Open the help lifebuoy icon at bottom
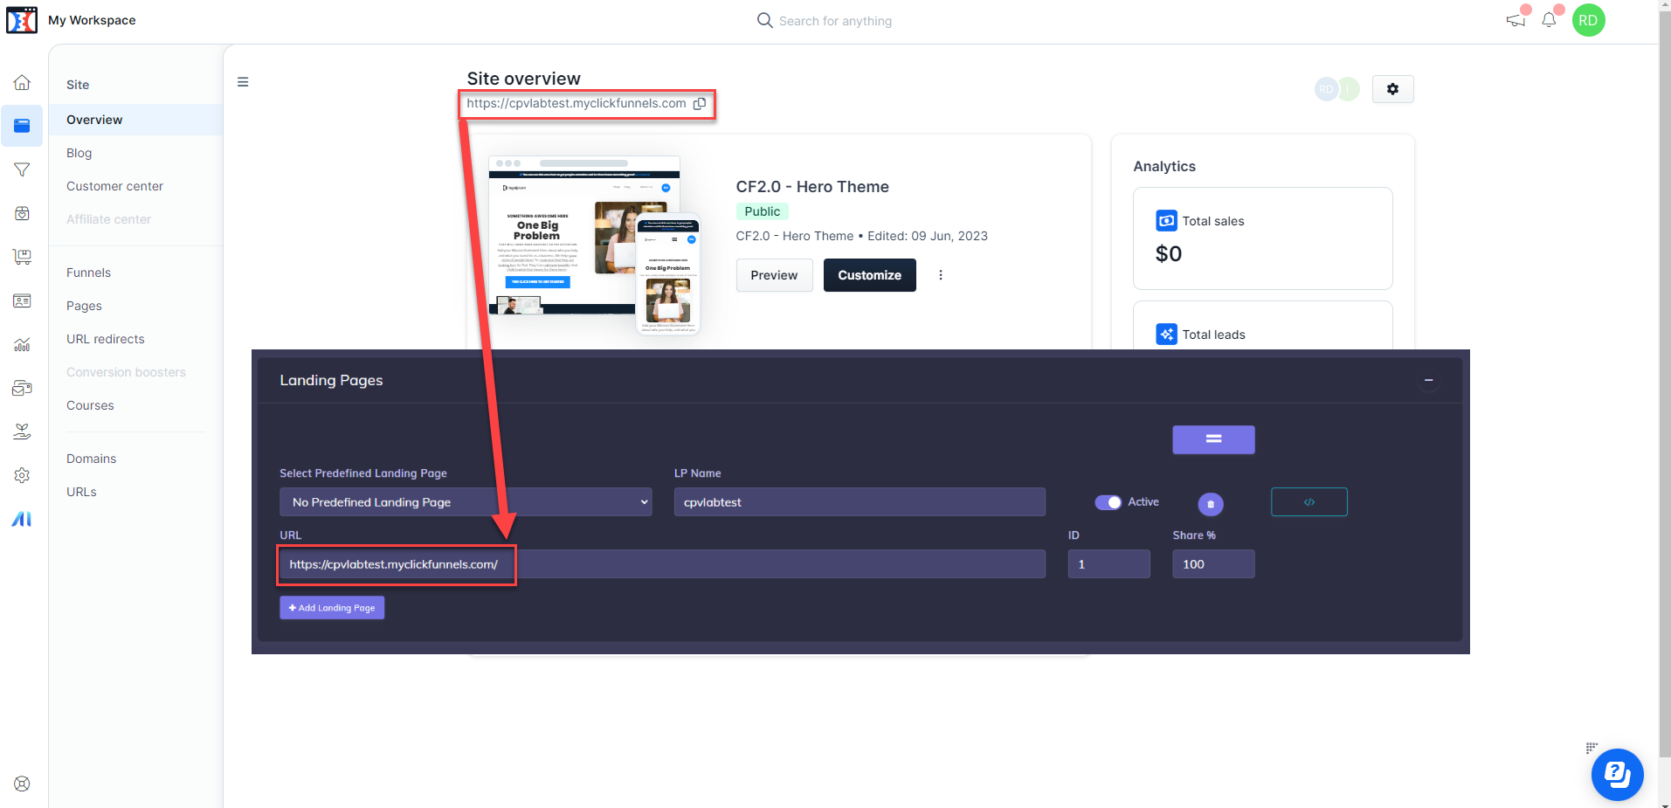The image size is (1671, 808). point(22,784)
